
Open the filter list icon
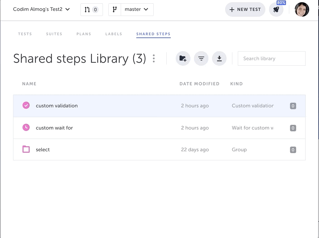(201, 58)
